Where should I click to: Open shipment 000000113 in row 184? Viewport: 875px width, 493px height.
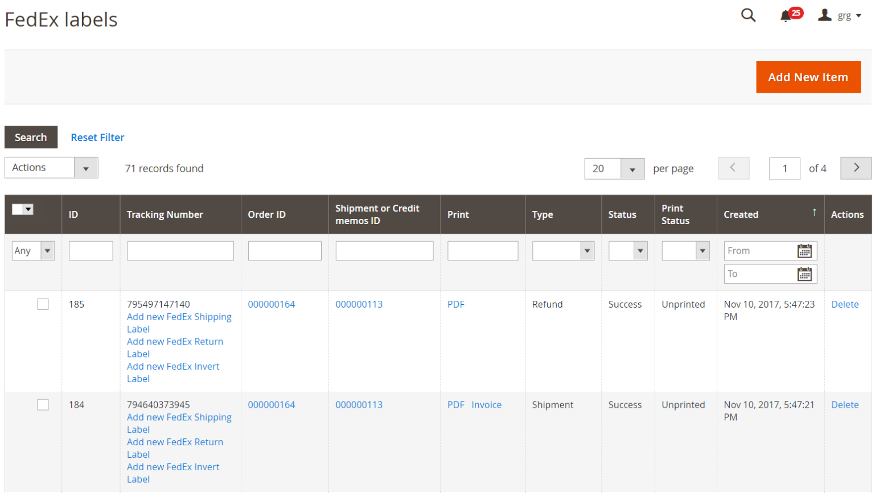coord(359,405)
